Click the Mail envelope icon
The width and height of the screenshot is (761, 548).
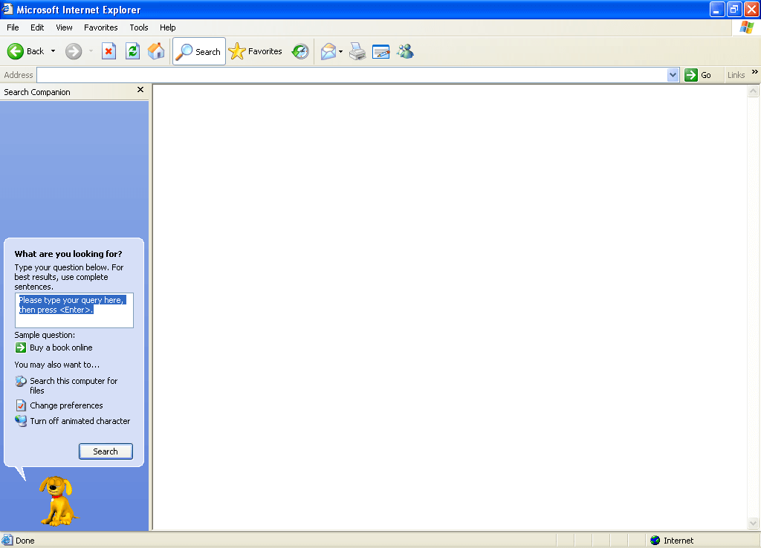(328, 51)
